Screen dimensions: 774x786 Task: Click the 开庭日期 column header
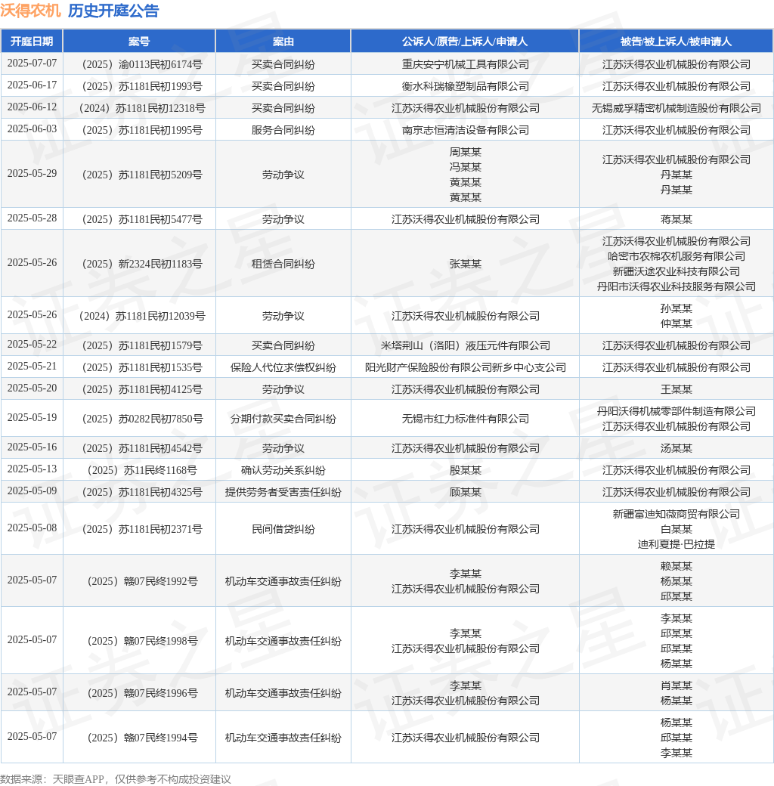(32, 41)
